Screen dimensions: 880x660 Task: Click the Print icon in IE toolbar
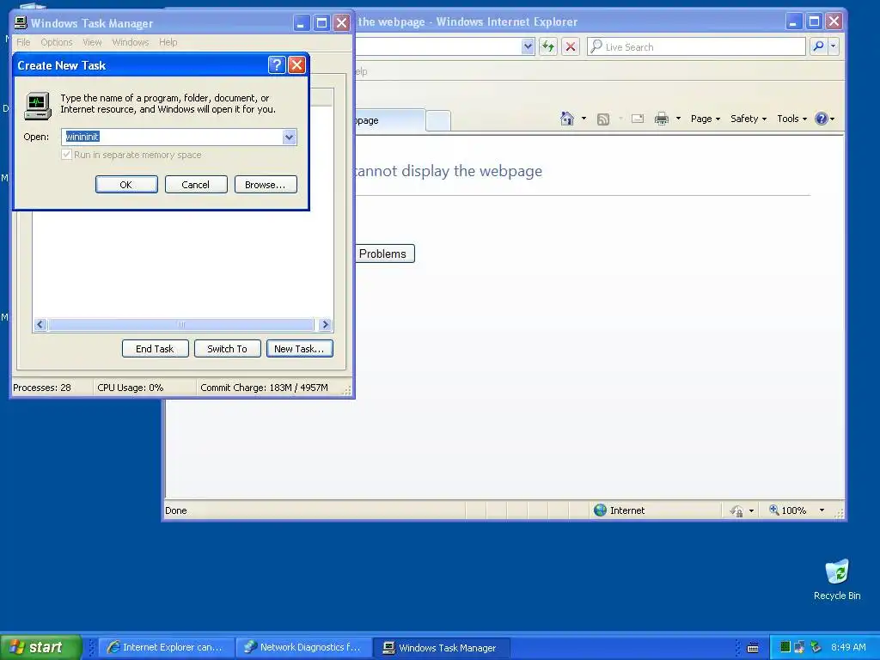662,119
